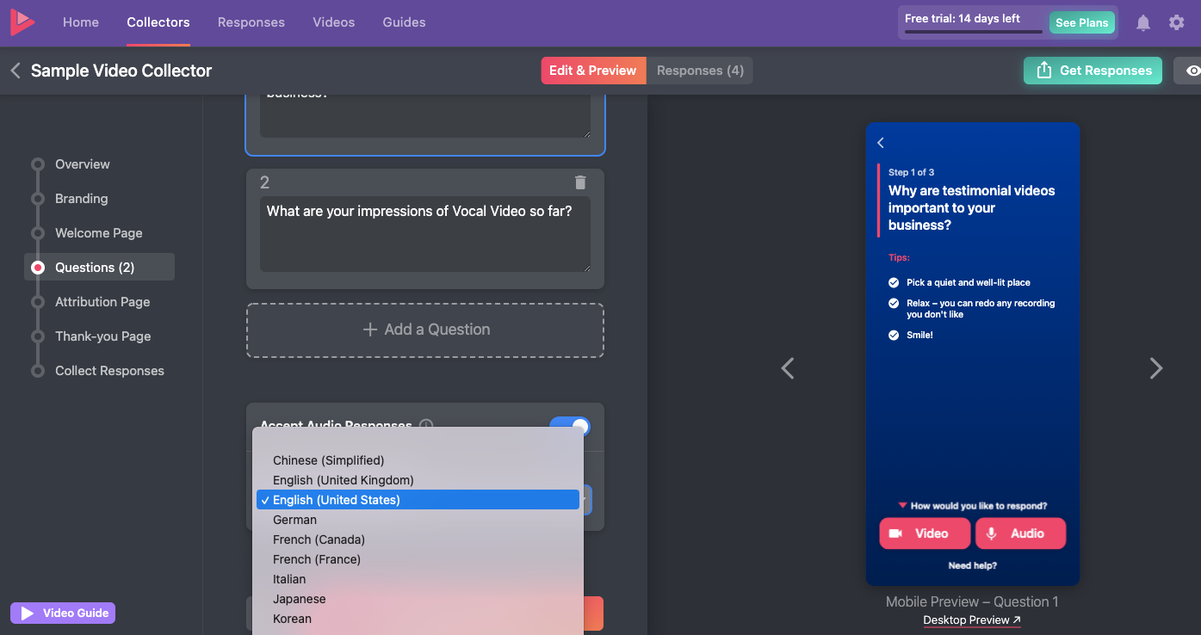
Task: Choose German from the language list
Action: coord(294,520)
